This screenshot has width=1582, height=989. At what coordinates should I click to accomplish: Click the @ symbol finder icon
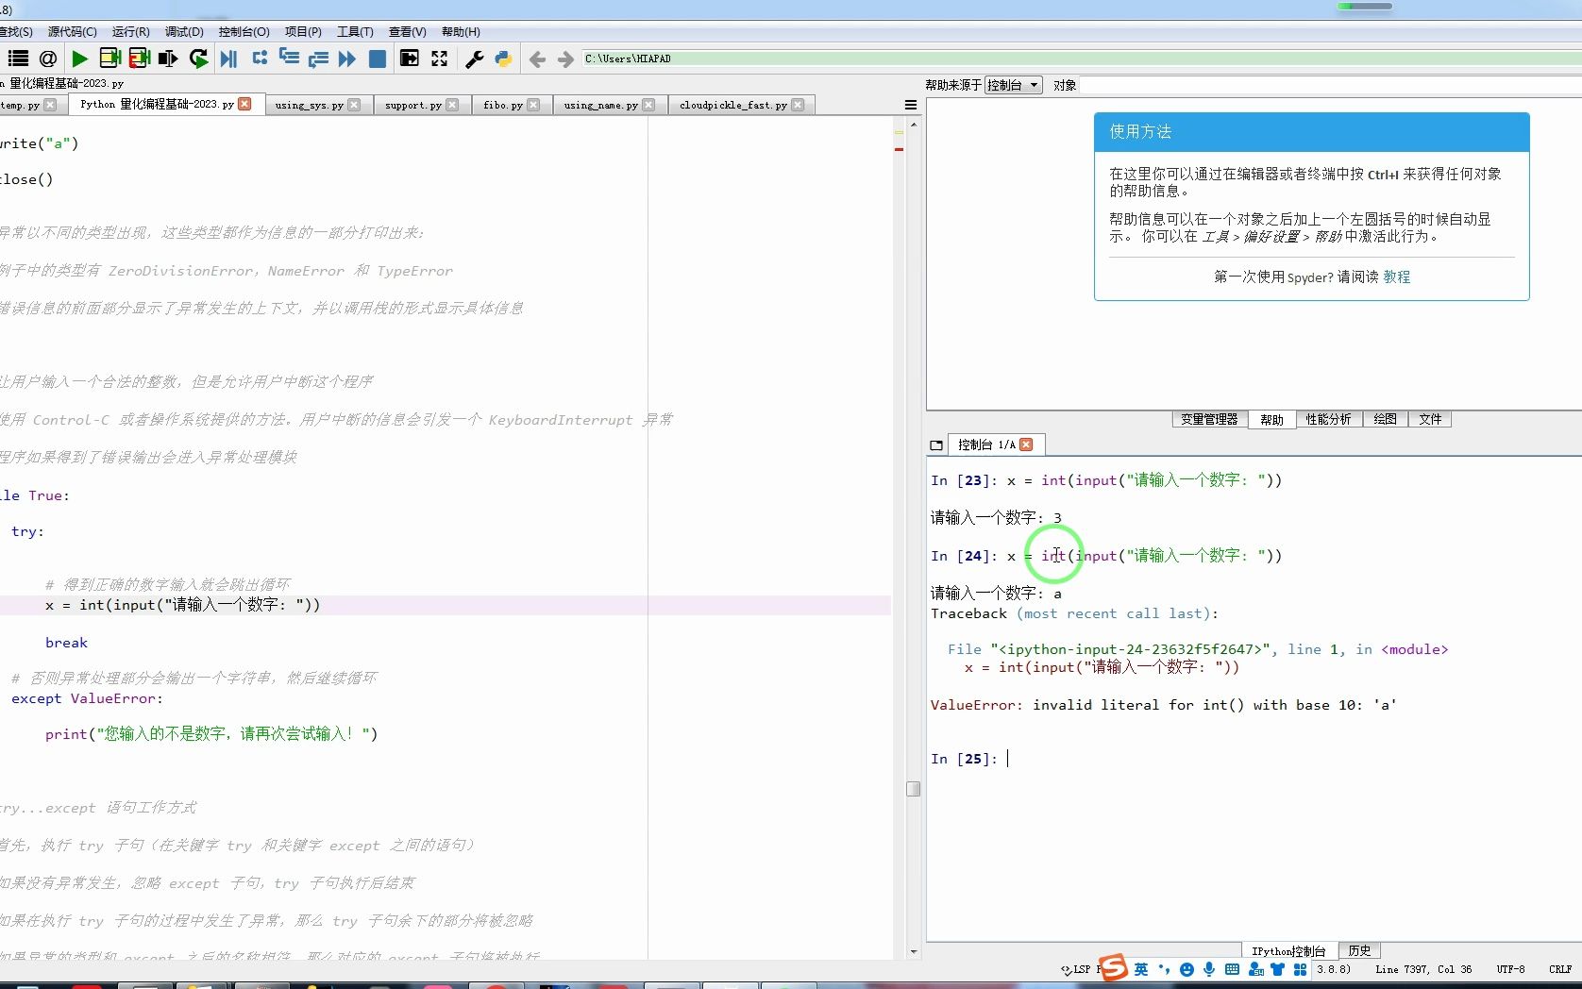48,59
